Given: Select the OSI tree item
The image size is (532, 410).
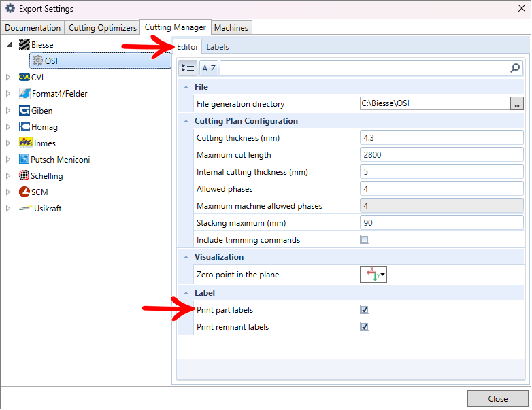Looking at the screenshot, I should pos(101,61).
